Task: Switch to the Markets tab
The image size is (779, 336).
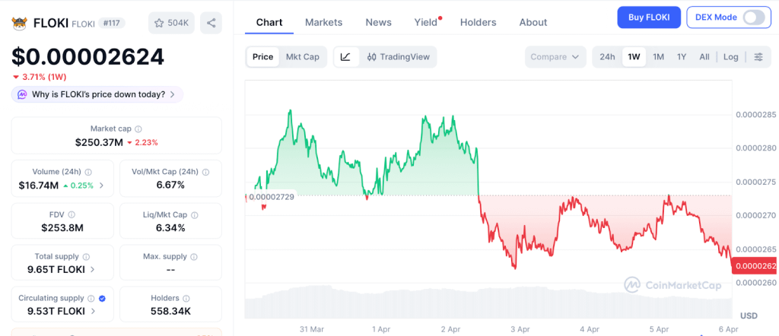Action: click(x=323, y=22)
